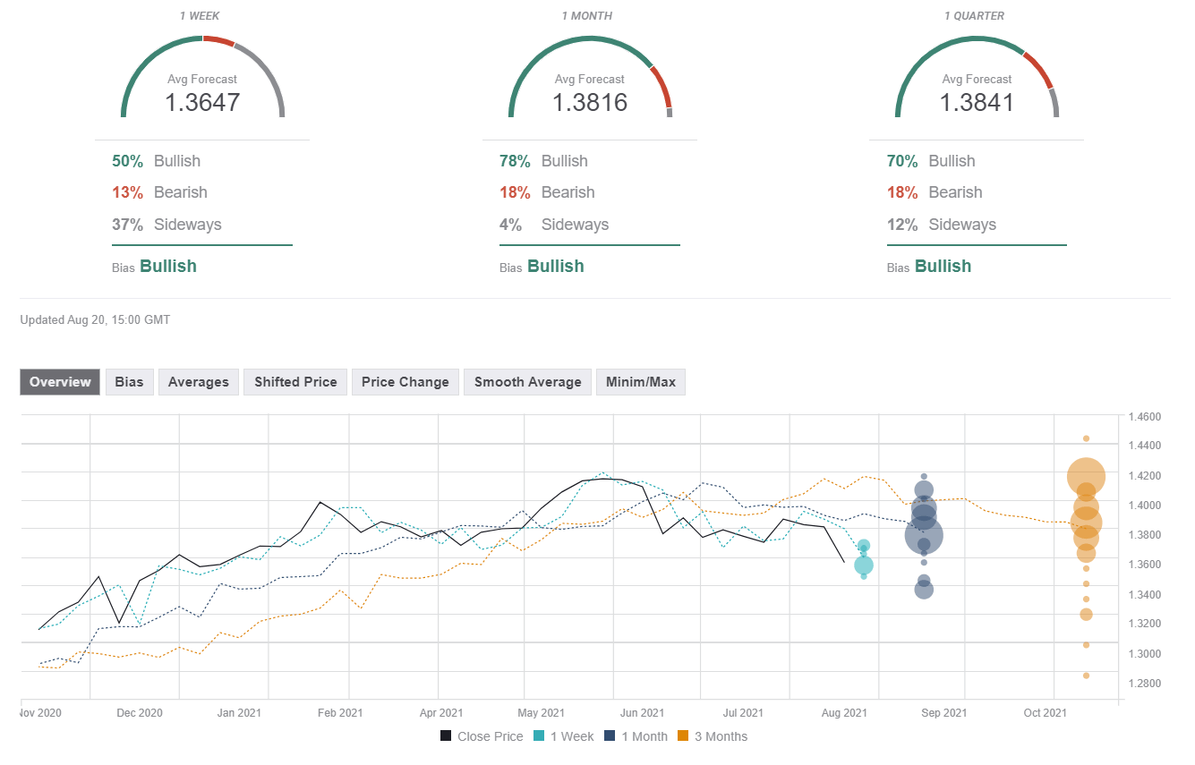Click the 1 Week forecast gauge
This screenshot has width=1195, height=765.
[202, 79]
